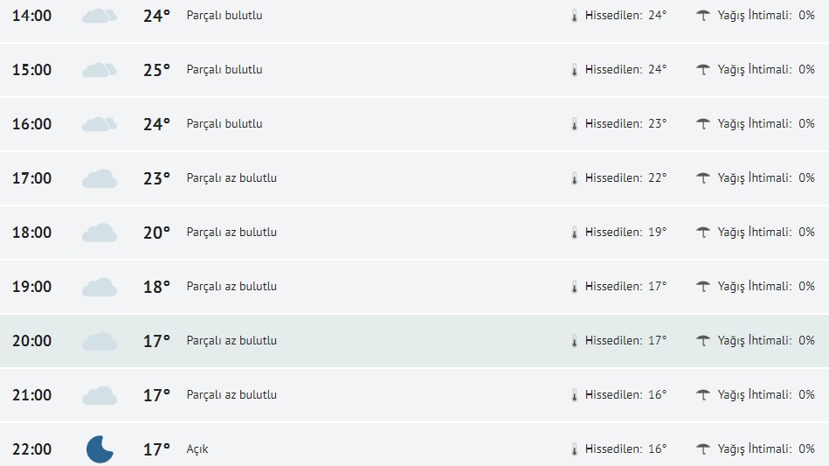This screenshot has width=829, height=466.
Task: Click the thermometer icon in 15:00 row
Action: pyautogui.click(x=575, y=70)
